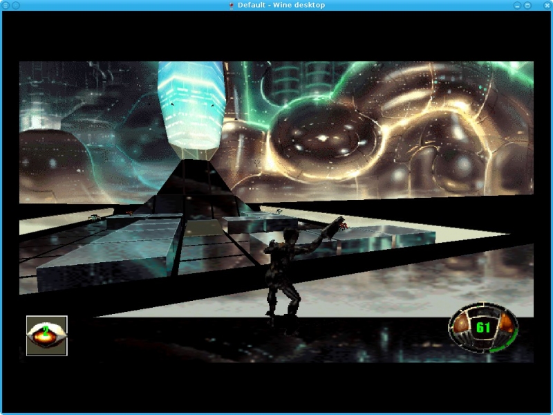The width and height of the screenshot is (553, 415).
Task: Click the green number 2 on the eye icon
Action: click(x=46, y=331)
